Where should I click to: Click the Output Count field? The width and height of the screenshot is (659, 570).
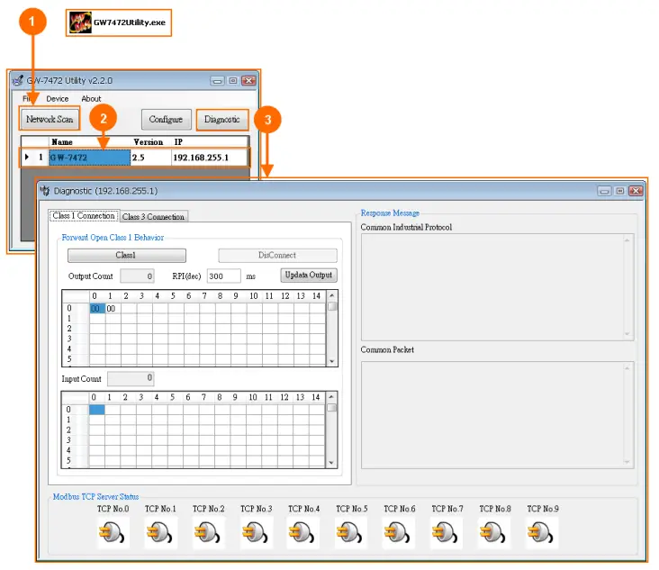coord(137,276)
